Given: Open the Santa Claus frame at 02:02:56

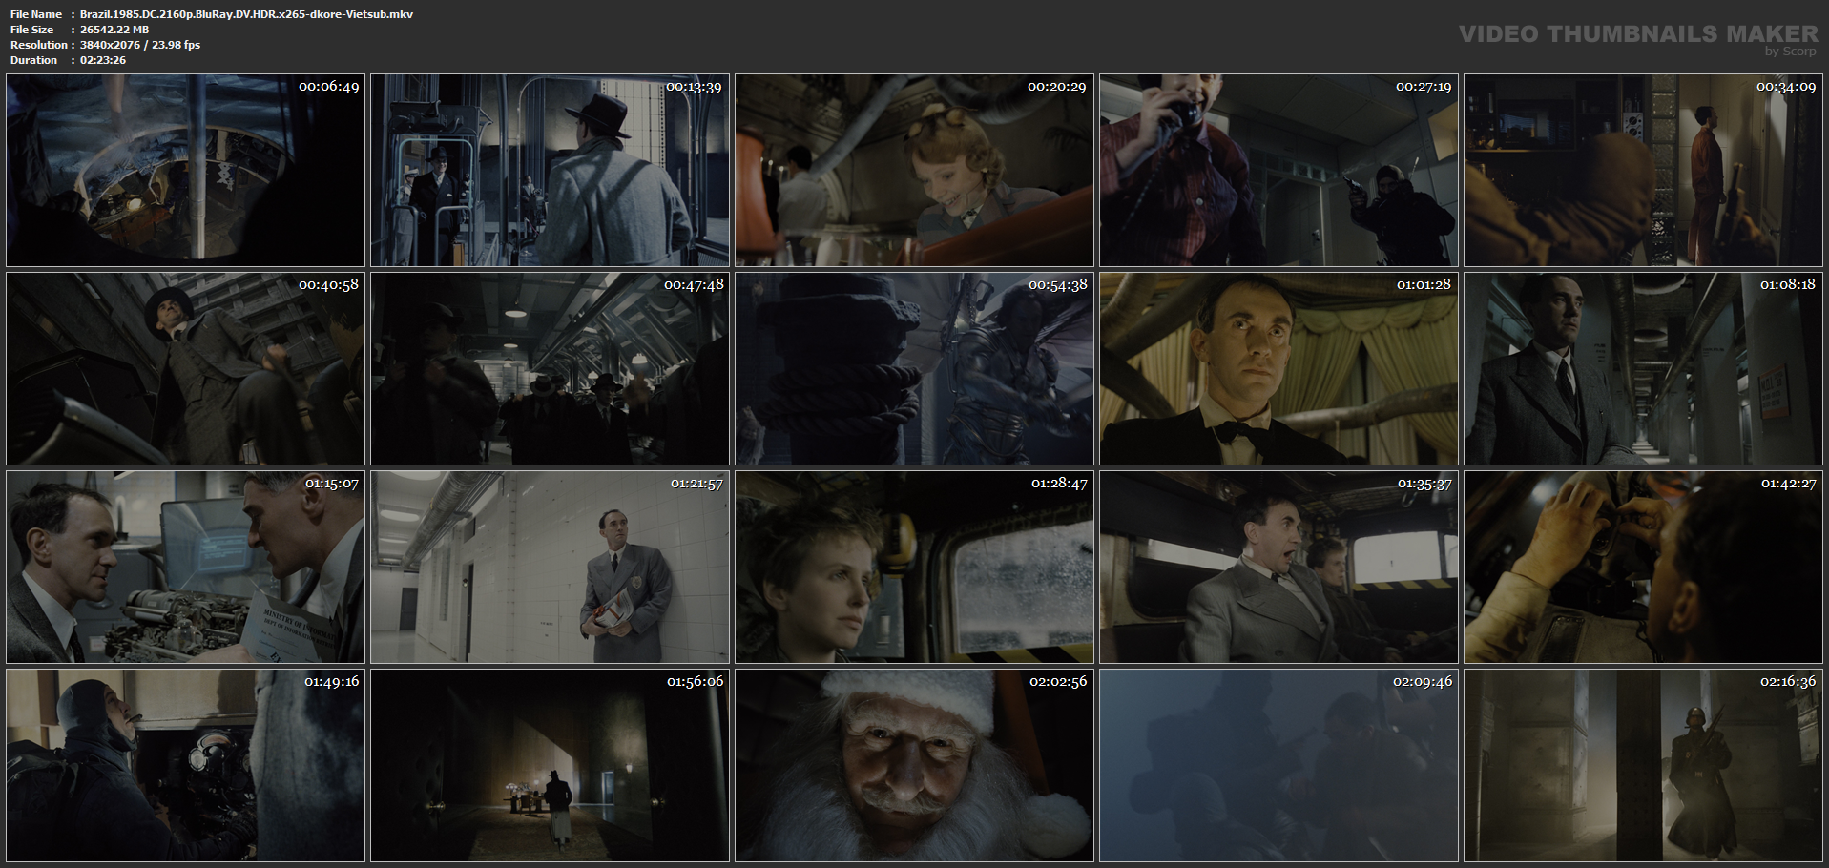Looking at the screenshot, I should click(914, 765).
